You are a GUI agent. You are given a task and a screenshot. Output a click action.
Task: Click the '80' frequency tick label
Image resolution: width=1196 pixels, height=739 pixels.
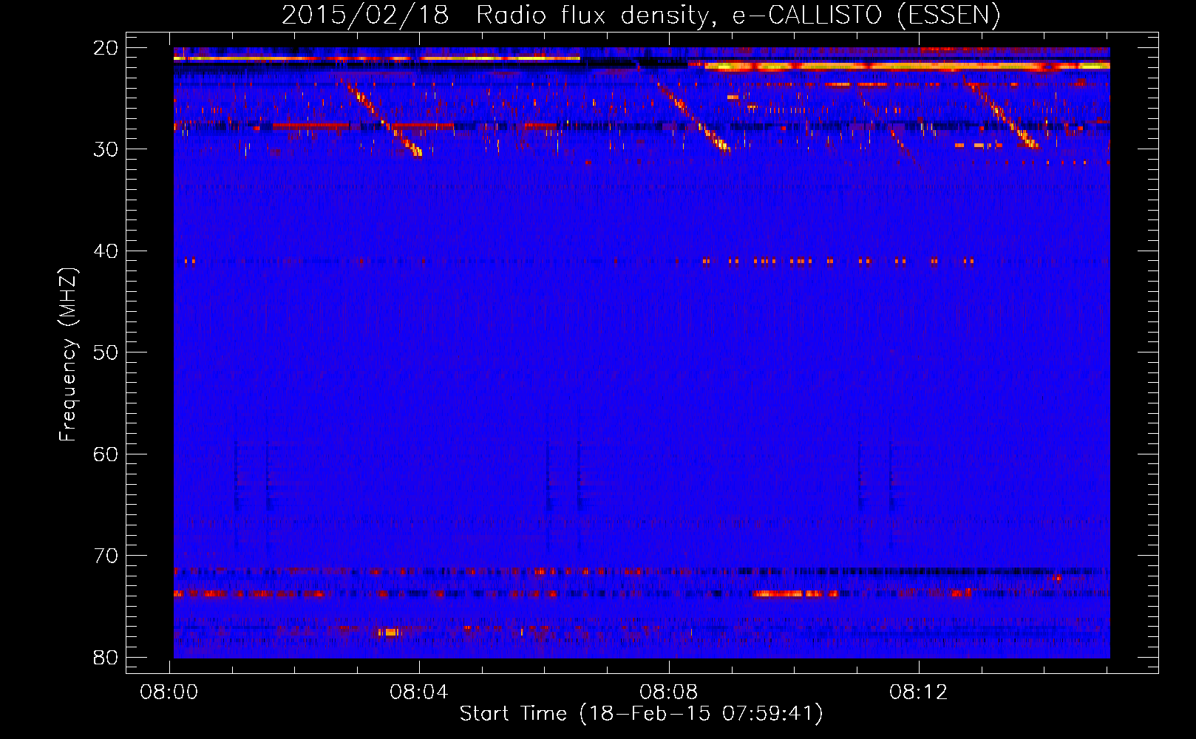coord(106,658)
